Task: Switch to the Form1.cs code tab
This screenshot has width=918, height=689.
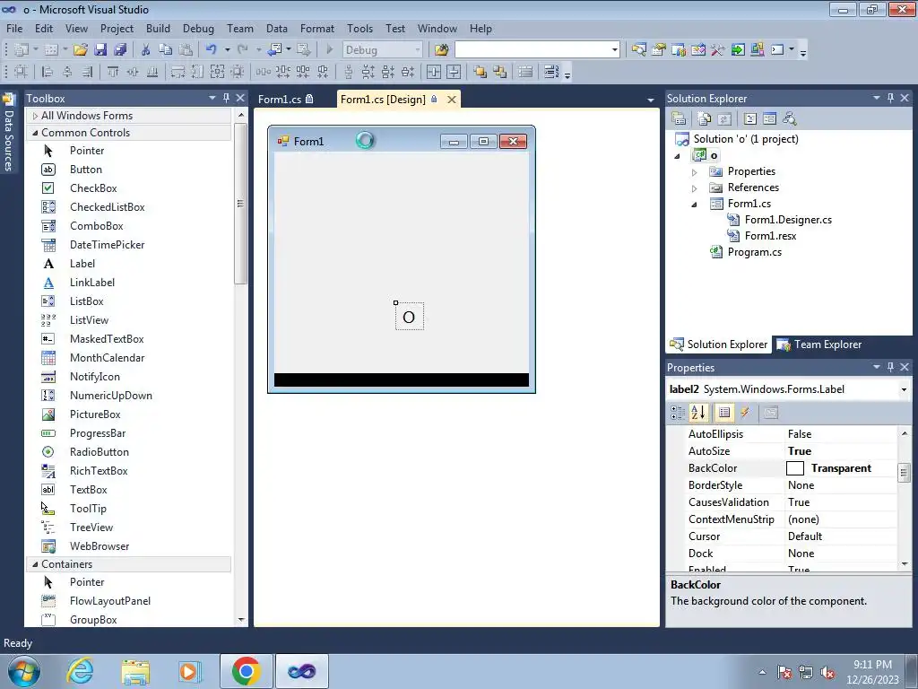Action: click(285, 99)
